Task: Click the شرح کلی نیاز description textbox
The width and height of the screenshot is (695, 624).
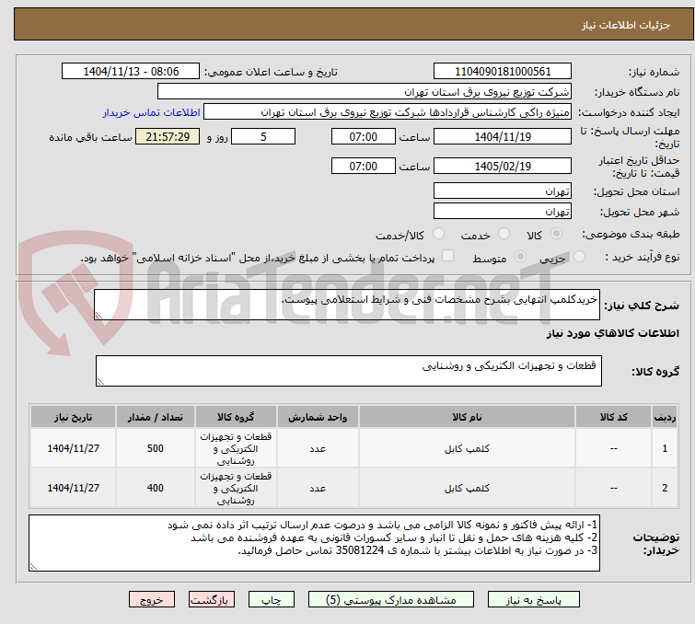Action: pyautogui.click(x=347, y=305)
